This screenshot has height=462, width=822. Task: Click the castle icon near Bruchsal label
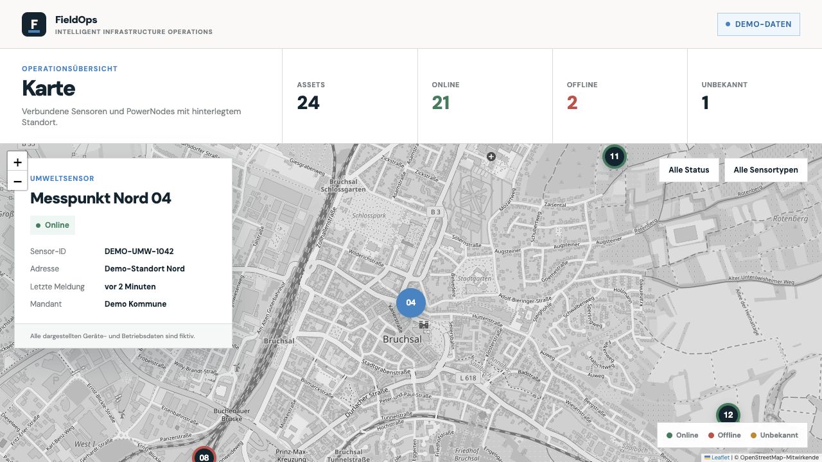(424, 325)
